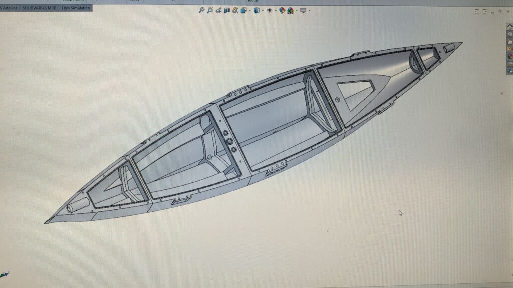Restore the Previous View
This screenshot has width=513, height=288.
[x=218, y=11]
